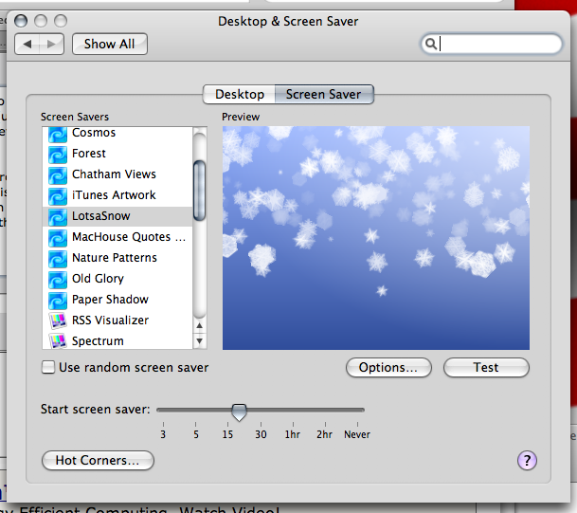Select iTunes Artwork in the list

(x=114, y=194)
